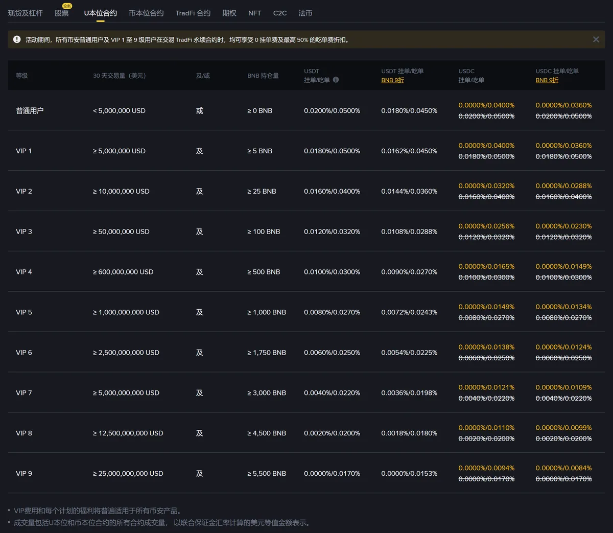Click the info icon beside USDT 挂单/吃单
This screenshot has width=613, height=533.
click(x=336, y=80)
